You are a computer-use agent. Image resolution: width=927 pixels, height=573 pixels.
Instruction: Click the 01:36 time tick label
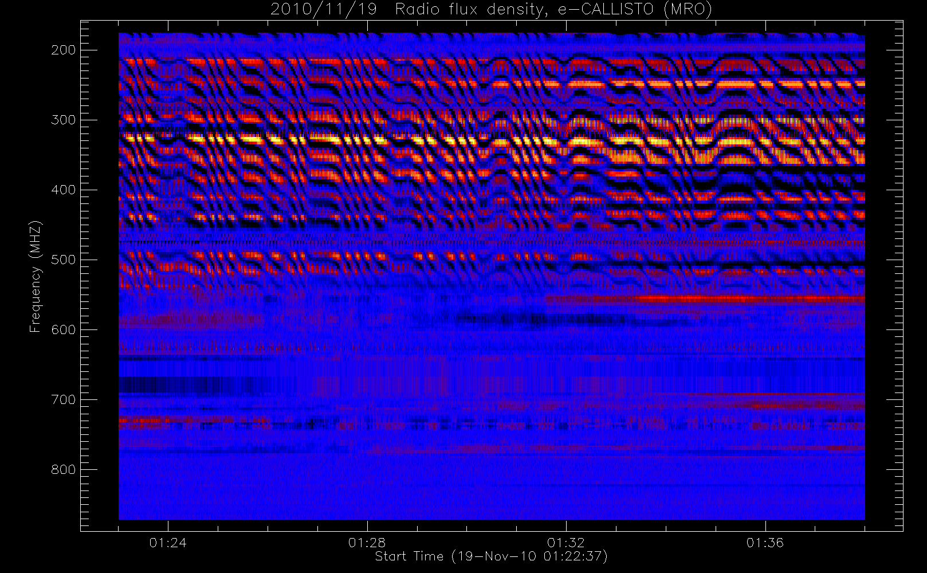(x=765, y=543)
